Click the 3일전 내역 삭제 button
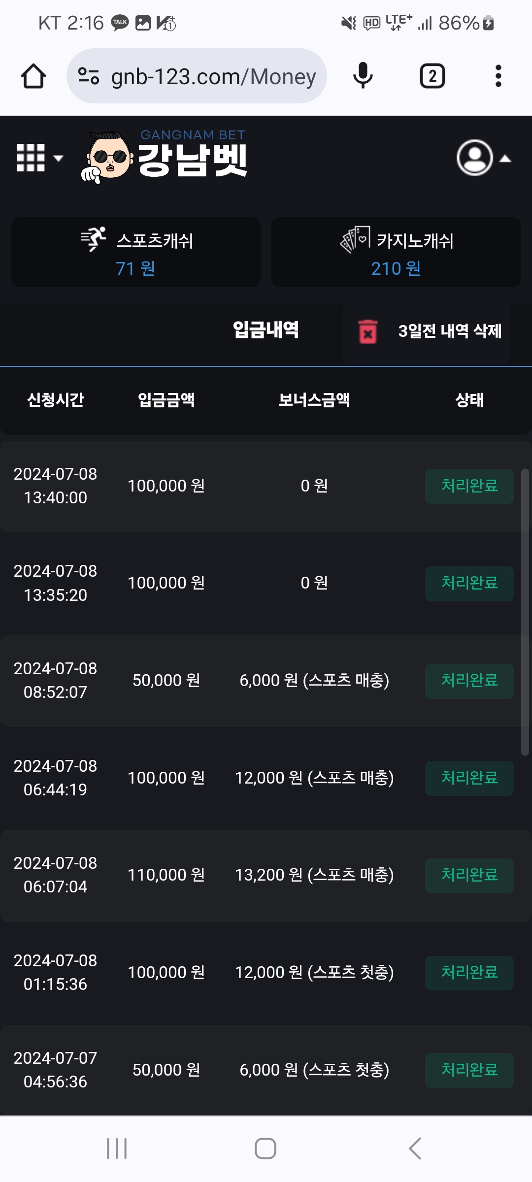 (x=449, y=331)
